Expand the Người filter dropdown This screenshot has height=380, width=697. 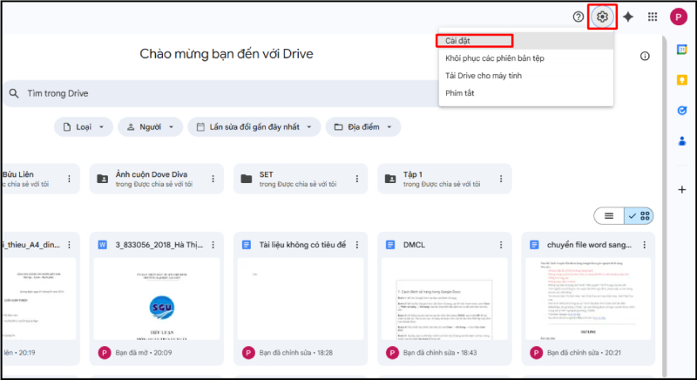tap(150, 127)
